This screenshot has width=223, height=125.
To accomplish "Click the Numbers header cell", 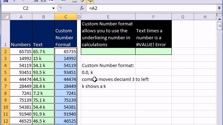I will pos(21,34).
